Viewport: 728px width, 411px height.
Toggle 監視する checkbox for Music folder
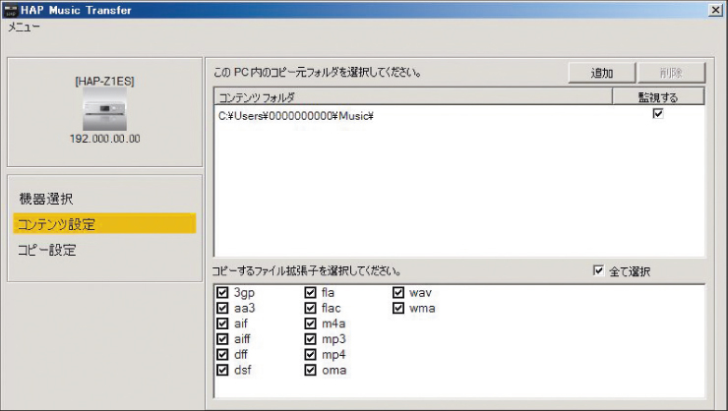pos(658,114)
